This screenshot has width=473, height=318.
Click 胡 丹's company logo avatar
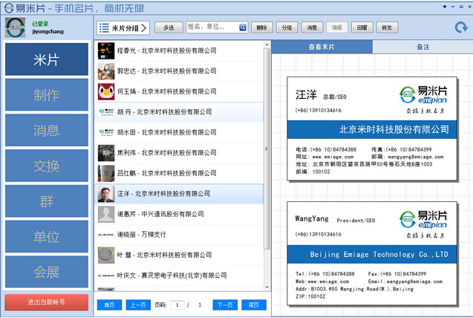click(x=106, y=112)
